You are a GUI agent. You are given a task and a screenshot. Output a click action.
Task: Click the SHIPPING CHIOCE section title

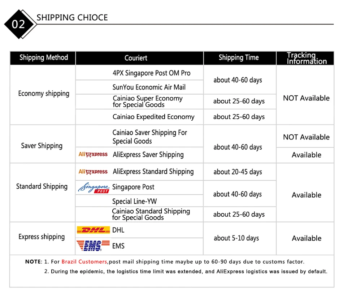point(72,17)
